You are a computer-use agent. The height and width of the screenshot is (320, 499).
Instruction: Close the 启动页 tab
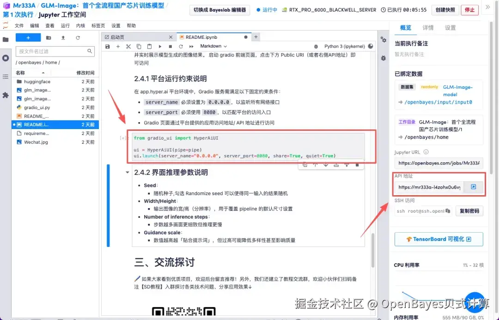[170, 37]
